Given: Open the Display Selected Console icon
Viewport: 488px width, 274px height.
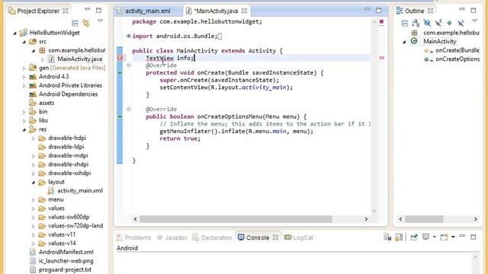Looking at the screenshot, I should pyautogui.click(x=425, y=237).
